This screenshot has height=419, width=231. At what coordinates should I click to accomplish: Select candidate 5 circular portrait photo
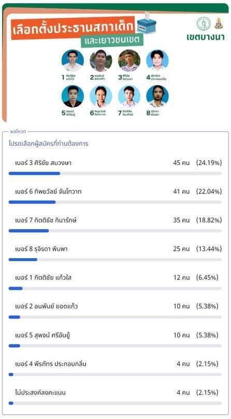73,96
